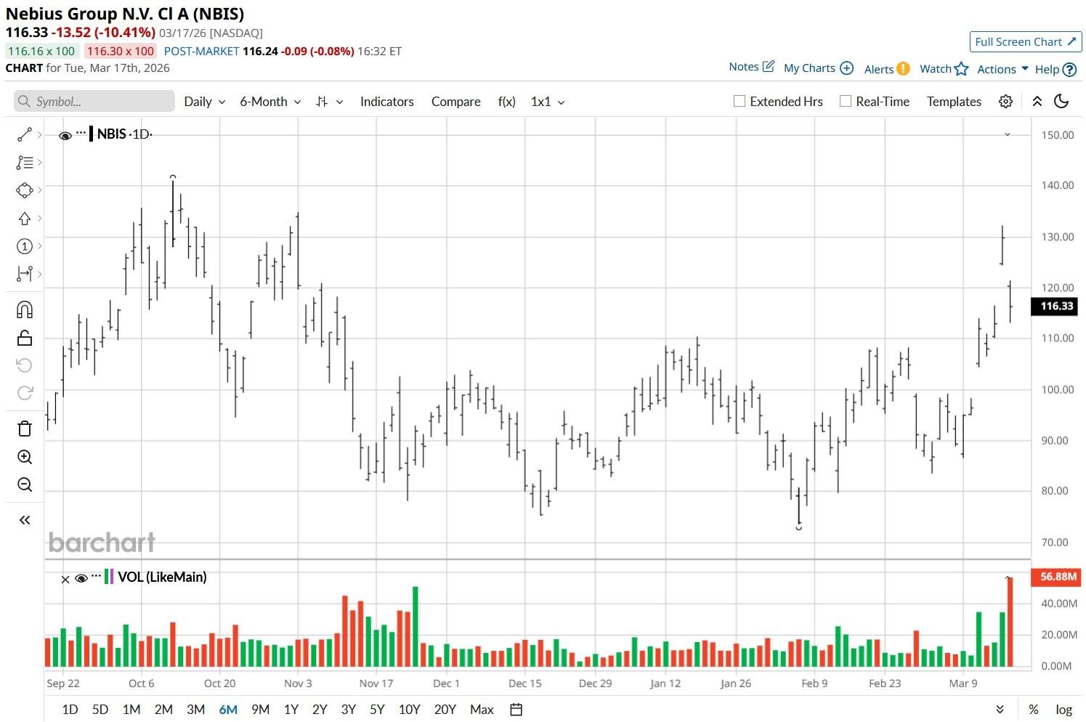
Task: Collapse the drawing tools sidebar
Action: (24, 520)
